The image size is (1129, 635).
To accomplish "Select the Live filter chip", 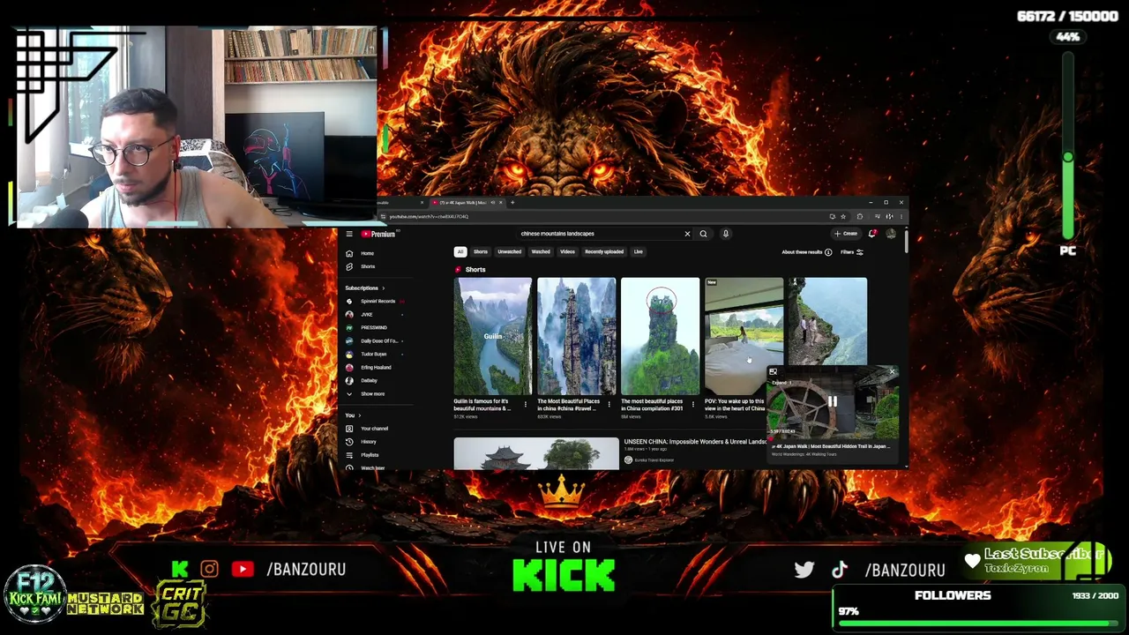I will point(639,252).
